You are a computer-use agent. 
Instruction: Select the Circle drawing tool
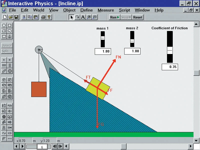(x=4, y=25)
